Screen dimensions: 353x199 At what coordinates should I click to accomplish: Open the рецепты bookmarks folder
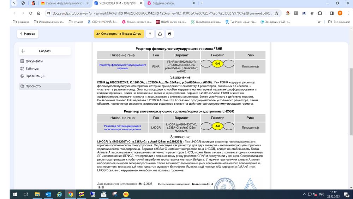click(21, 22)
